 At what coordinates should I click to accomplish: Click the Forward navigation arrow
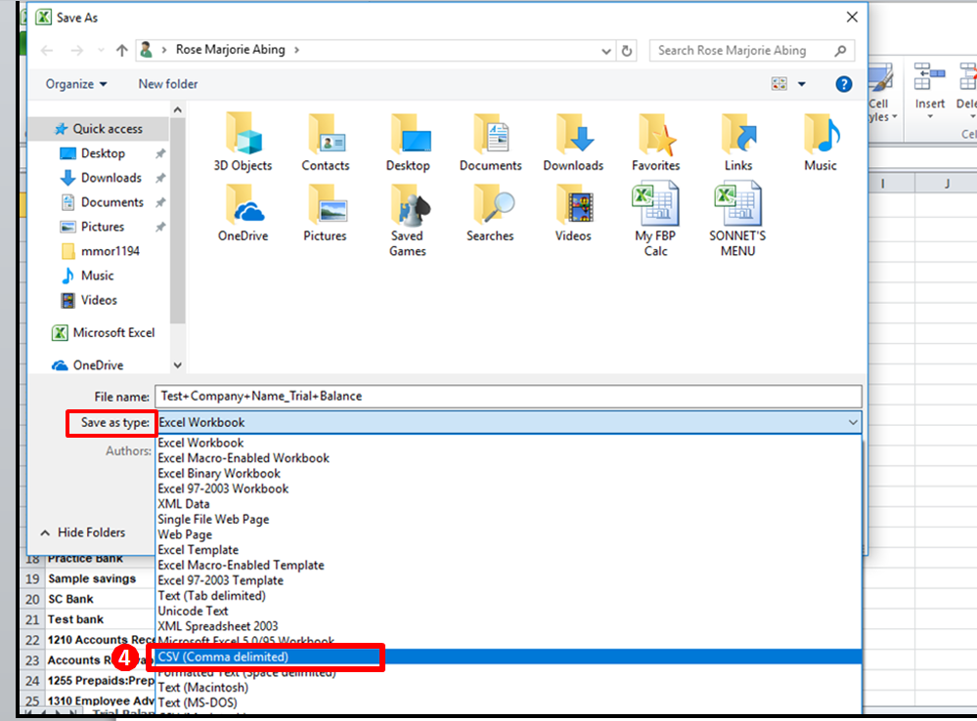tap(76, 51)
